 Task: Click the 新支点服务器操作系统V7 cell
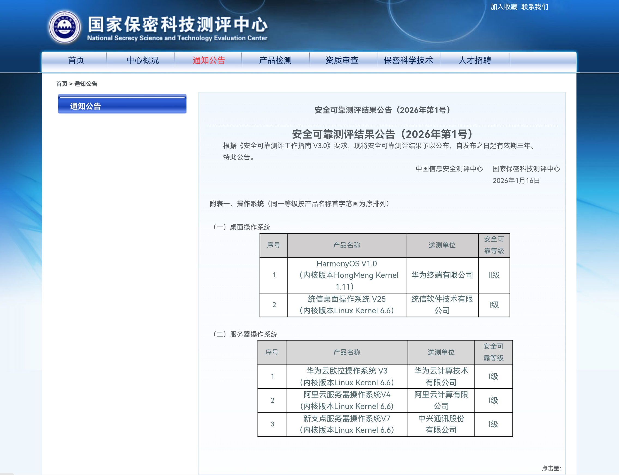[347, 424]
